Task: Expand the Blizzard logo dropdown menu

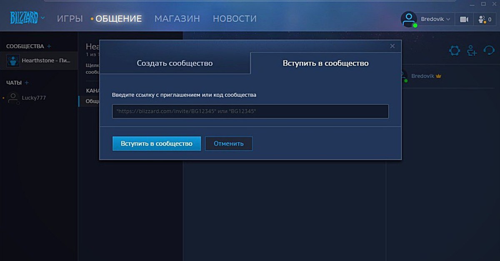Action: pos(42,18)
